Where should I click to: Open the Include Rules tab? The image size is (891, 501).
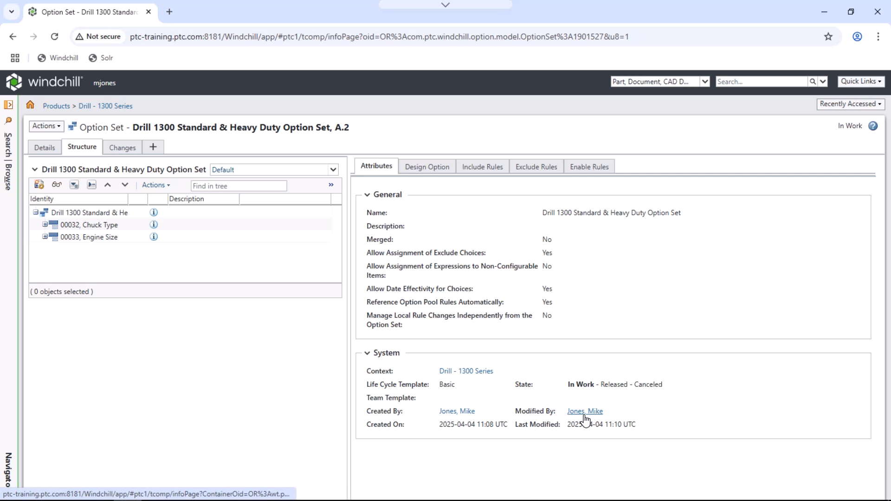pyautogui.click(x=483, y=167)
